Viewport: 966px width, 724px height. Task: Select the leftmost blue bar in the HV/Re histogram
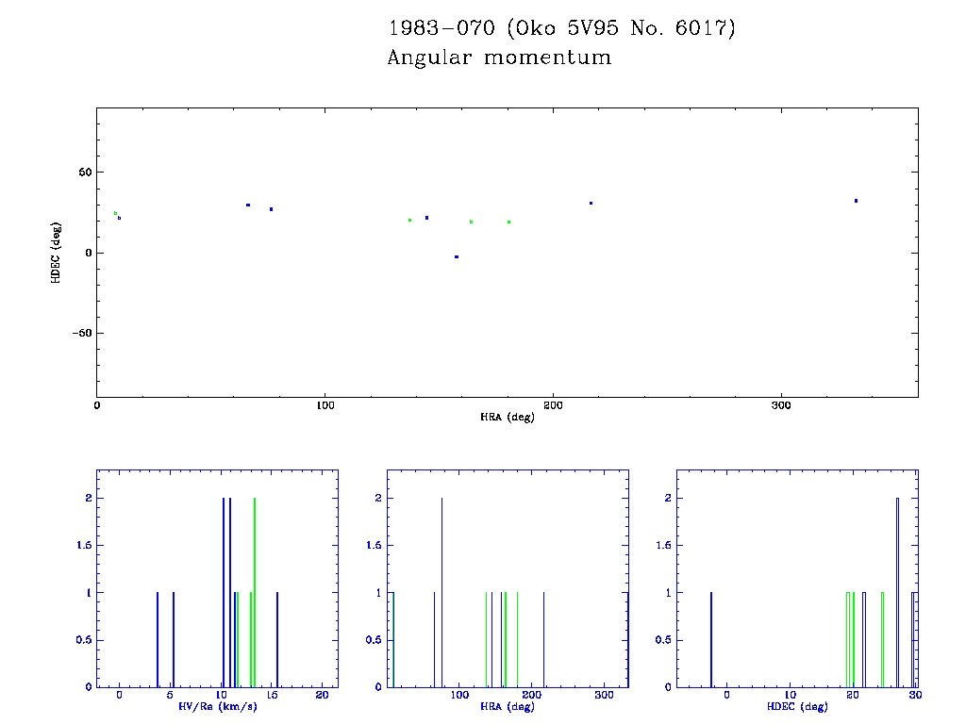(158, 639)
